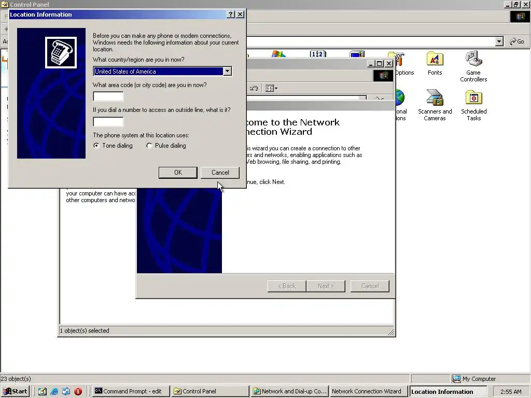Switch to Network and Dial-up Connections taskbar button

[x=290, y=391]
